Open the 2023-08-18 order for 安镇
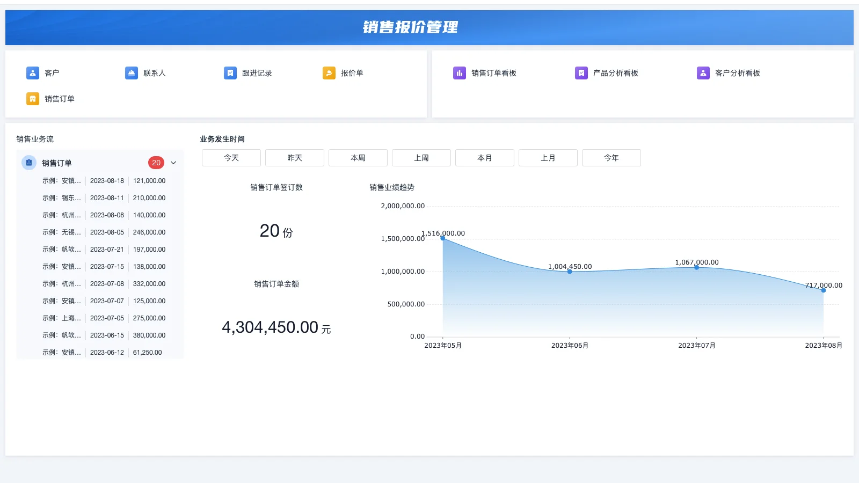 tap(100, 180)
